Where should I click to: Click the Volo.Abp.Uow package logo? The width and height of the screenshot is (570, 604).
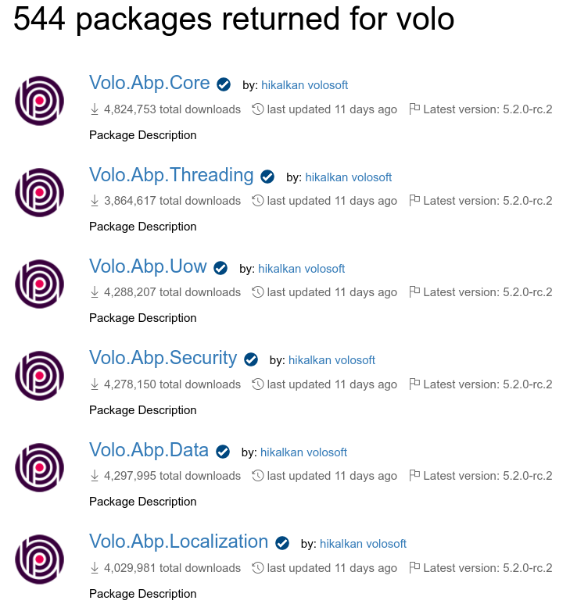tap(39, 284)
